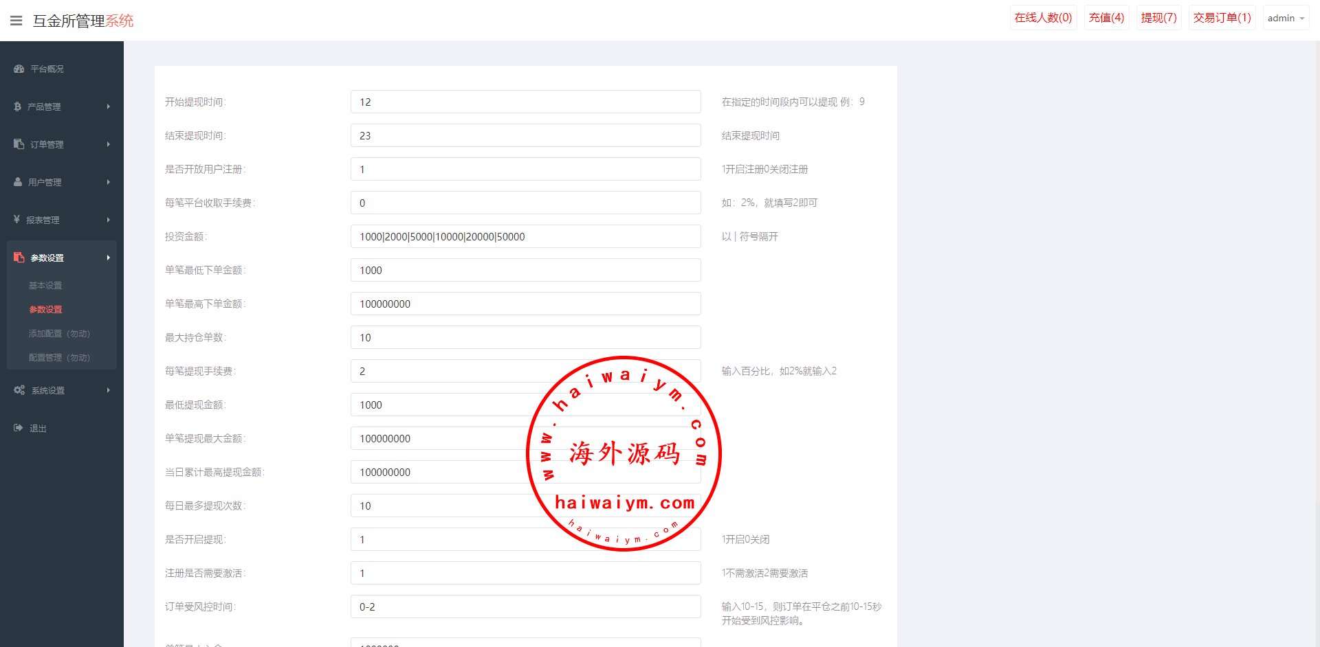This screenshot has width=1320, height=647.
Task: Click the 报表管理 yen icon
Action: [x=16, y=220]
